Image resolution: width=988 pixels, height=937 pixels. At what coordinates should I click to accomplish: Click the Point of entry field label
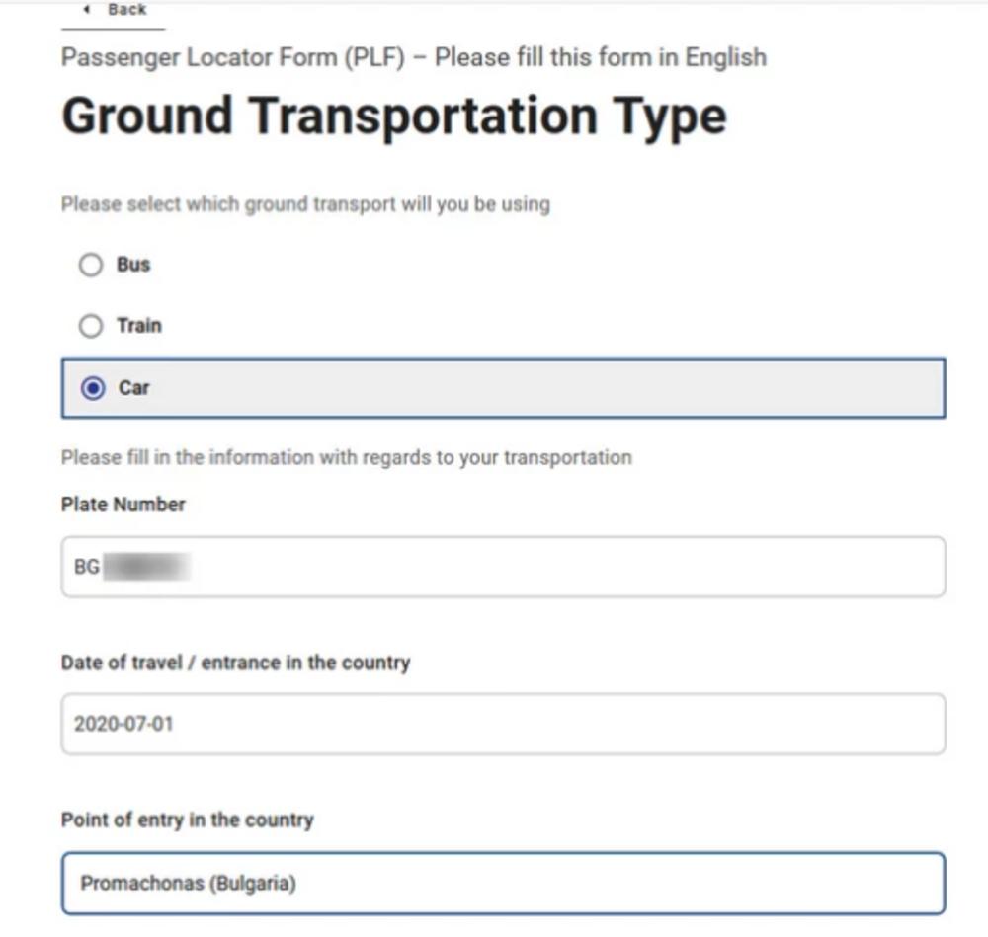pos(187,820)
